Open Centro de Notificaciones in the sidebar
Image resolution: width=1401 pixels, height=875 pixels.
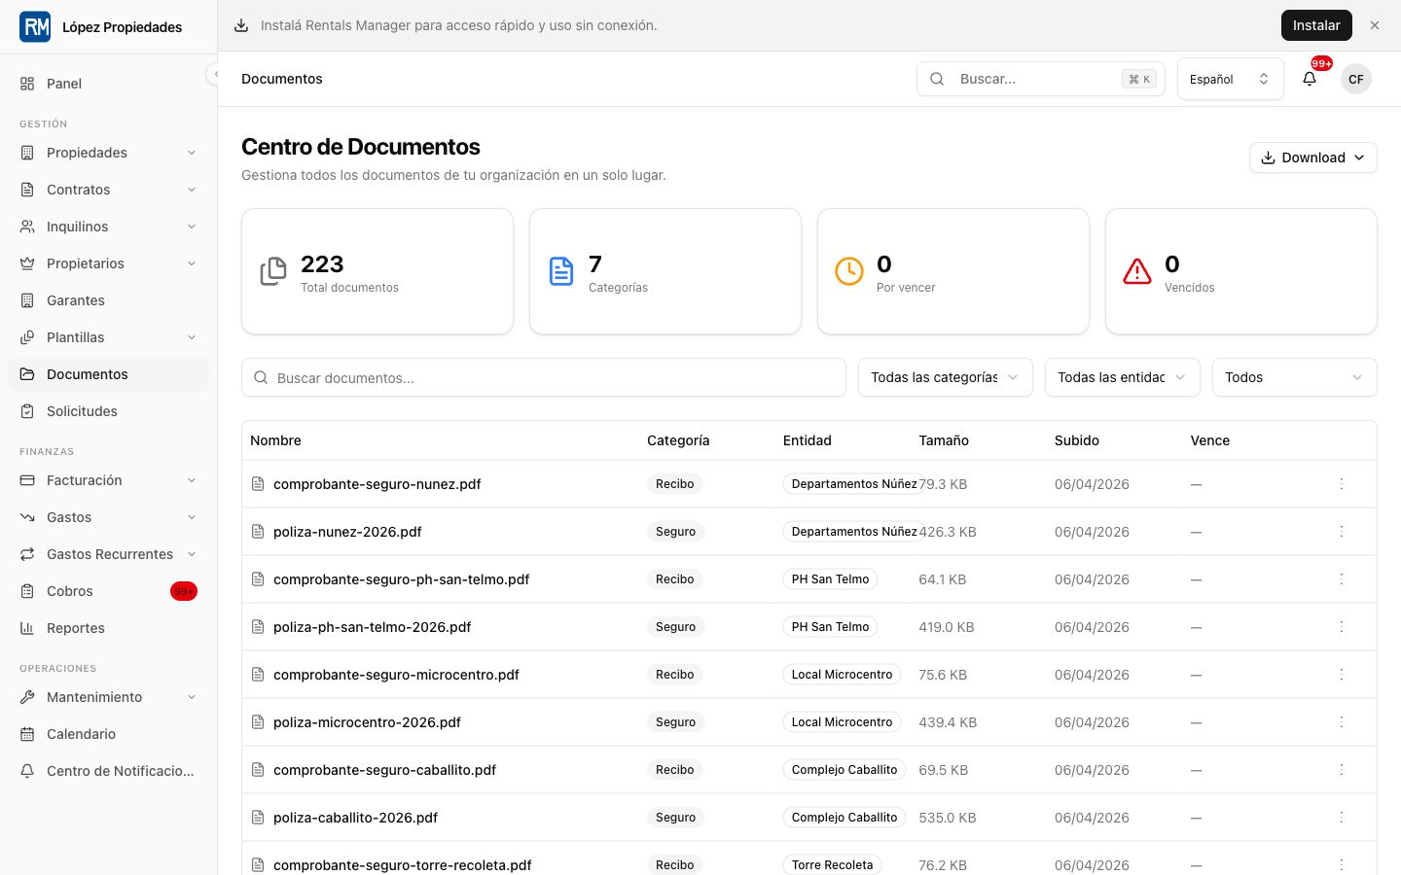pyautogui.click(x=108, y=771)
